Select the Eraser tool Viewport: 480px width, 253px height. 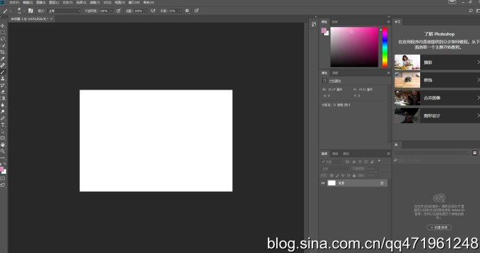3,92
